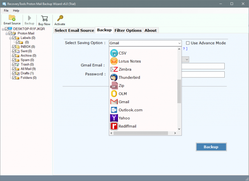This screenshot has height=181, width=249.
Task: Select the Rediffmail icon in list
Action: 114,126
